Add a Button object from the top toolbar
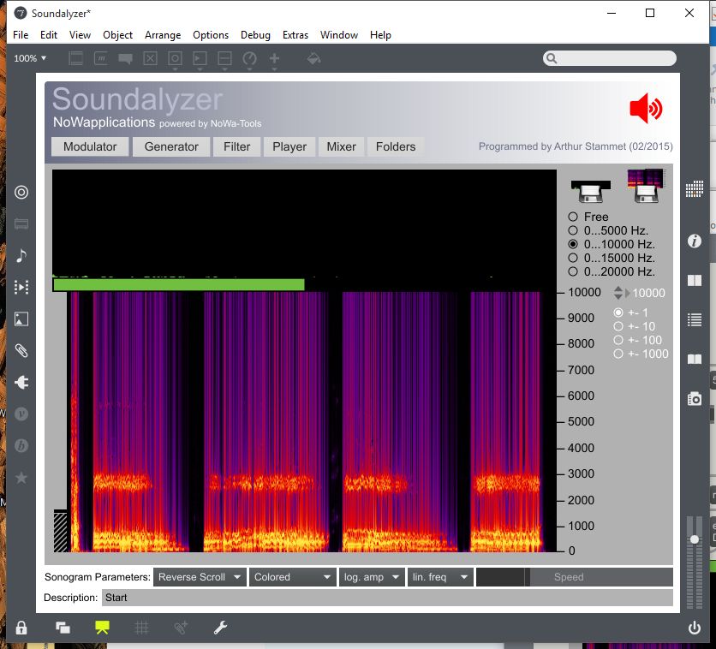This screenshot has width=716, height=649. [x=175, y=58]
